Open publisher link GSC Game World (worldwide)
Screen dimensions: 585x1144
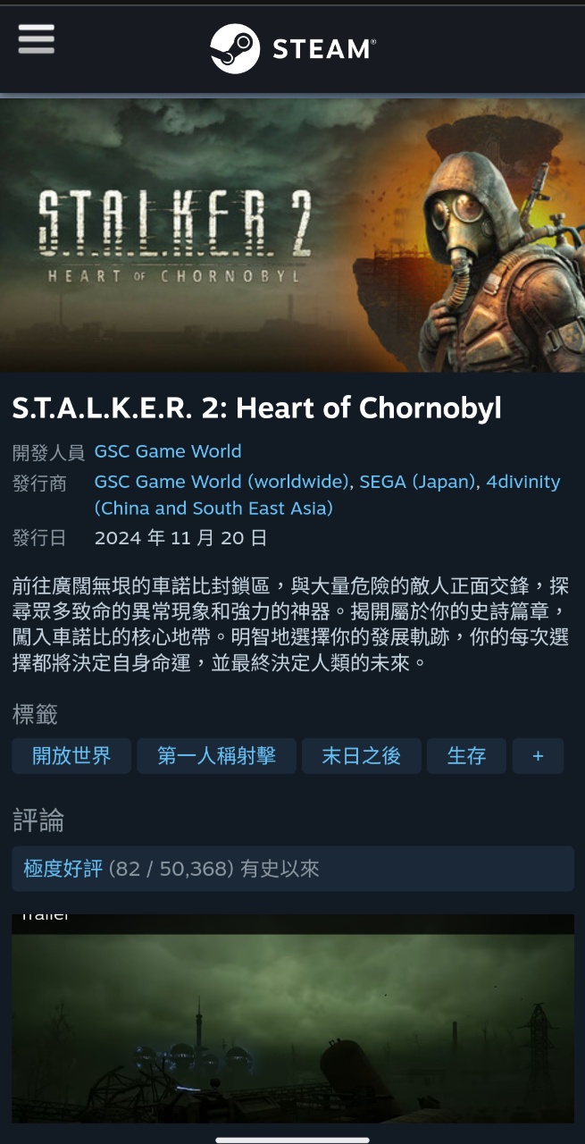(x=221, y=482)
